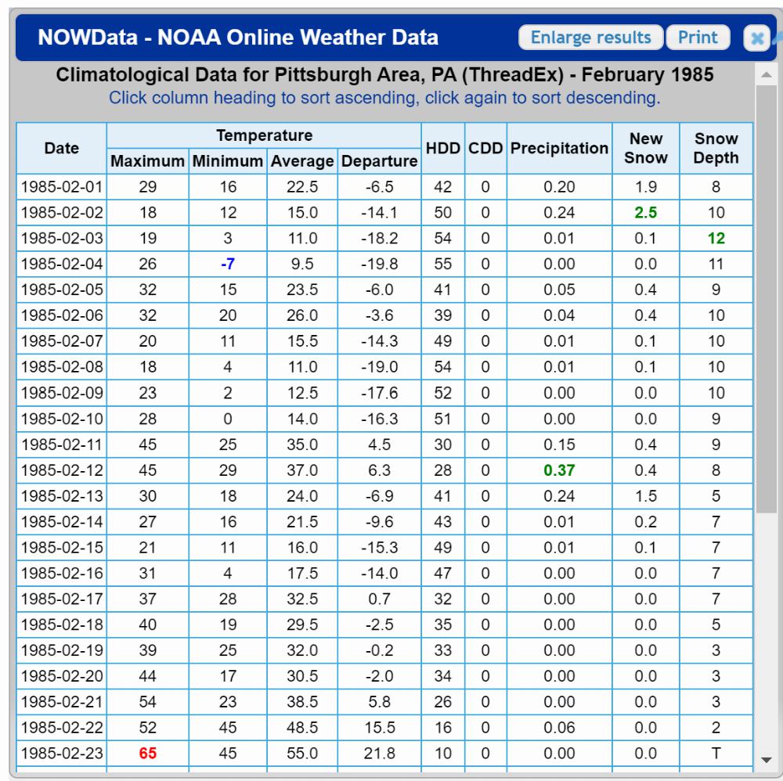Viewport: 783px width, 781px height.
Task: Click HDD value 55 on 1985-02-04
Action: (443, 264)
